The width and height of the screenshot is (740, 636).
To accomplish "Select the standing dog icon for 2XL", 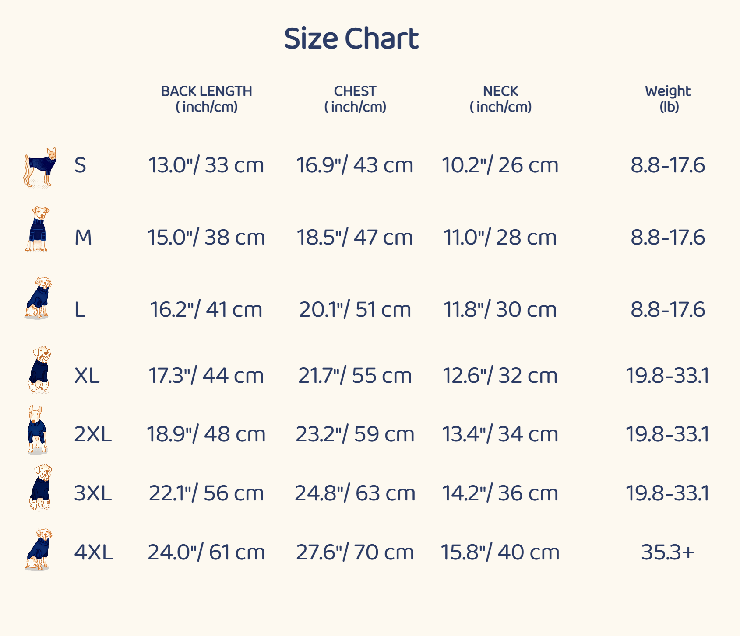I will point(37,430).
